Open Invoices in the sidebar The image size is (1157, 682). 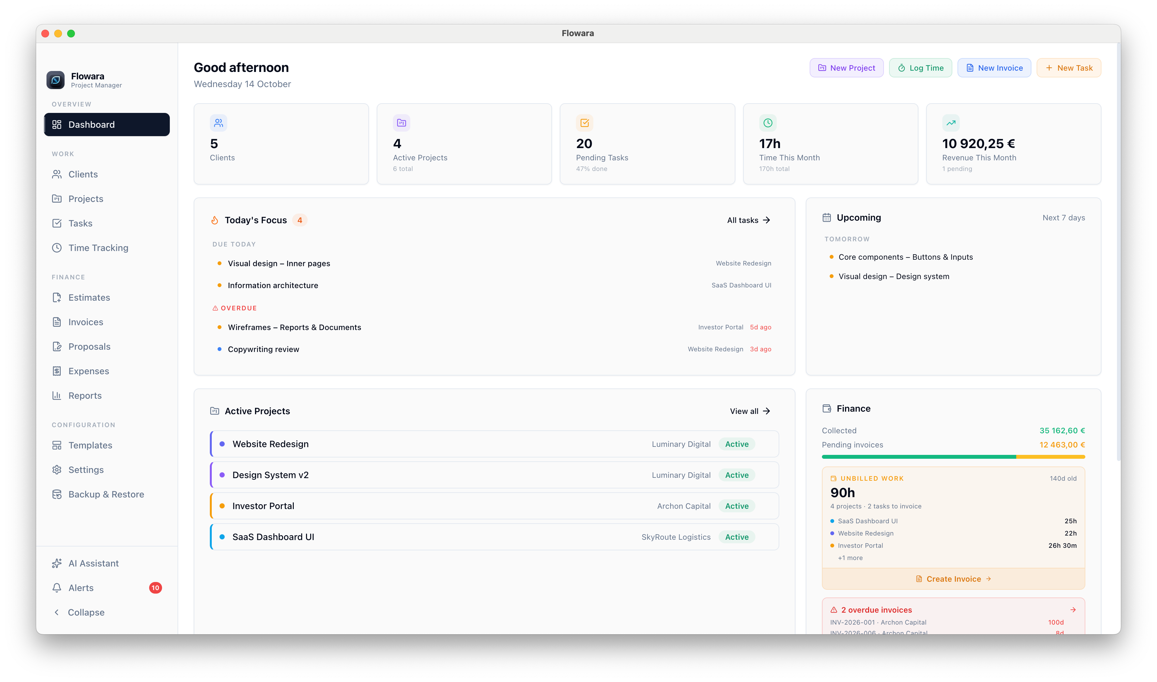[107, 322]
